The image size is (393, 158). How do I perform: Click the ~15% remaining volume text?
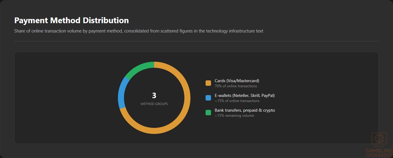pyautogui.click(x=234, y=116)
